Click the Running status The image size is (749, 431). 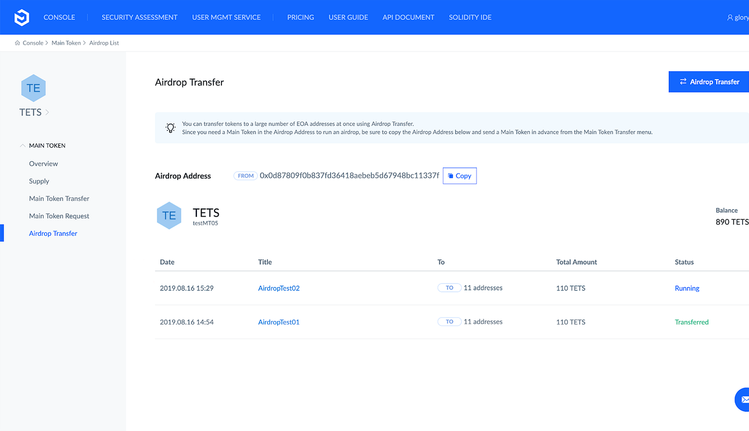pos(687,288)
